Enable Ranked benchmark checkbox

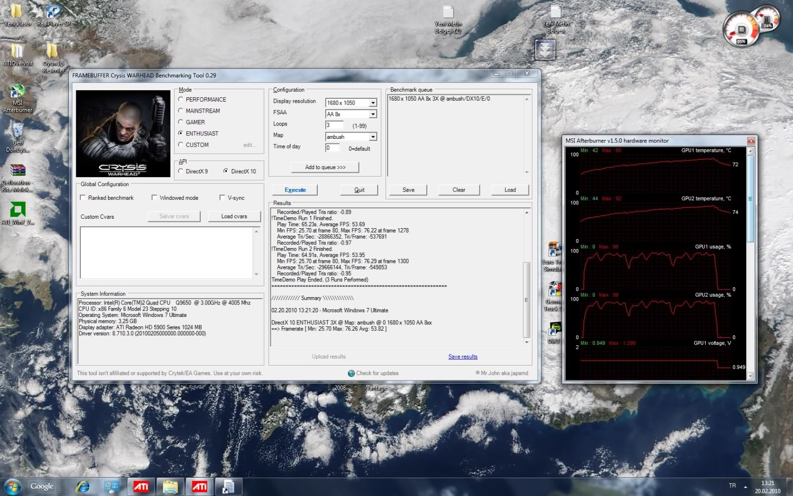pyautogui.click(x=83, y=197)
